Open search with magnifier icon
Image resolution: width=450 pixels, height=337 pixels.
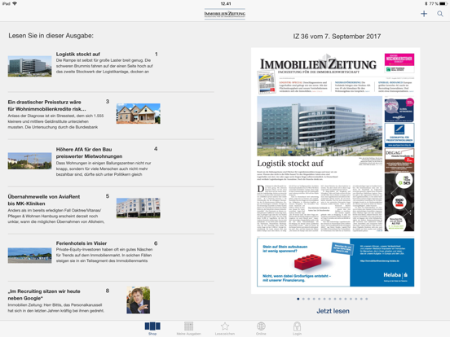[440, 14]
